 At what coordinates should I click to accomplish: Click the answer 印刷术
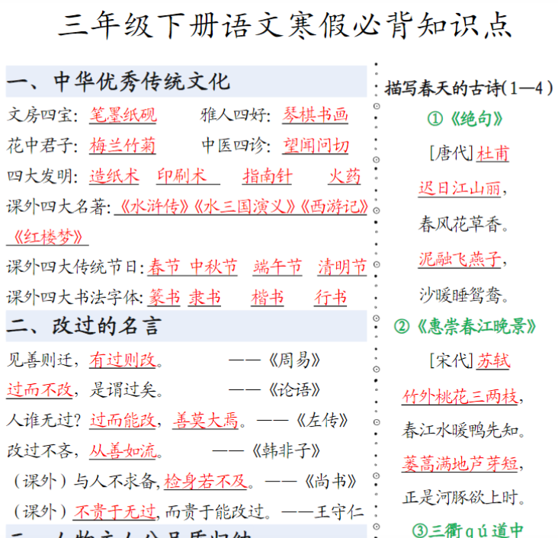[182, 176]
